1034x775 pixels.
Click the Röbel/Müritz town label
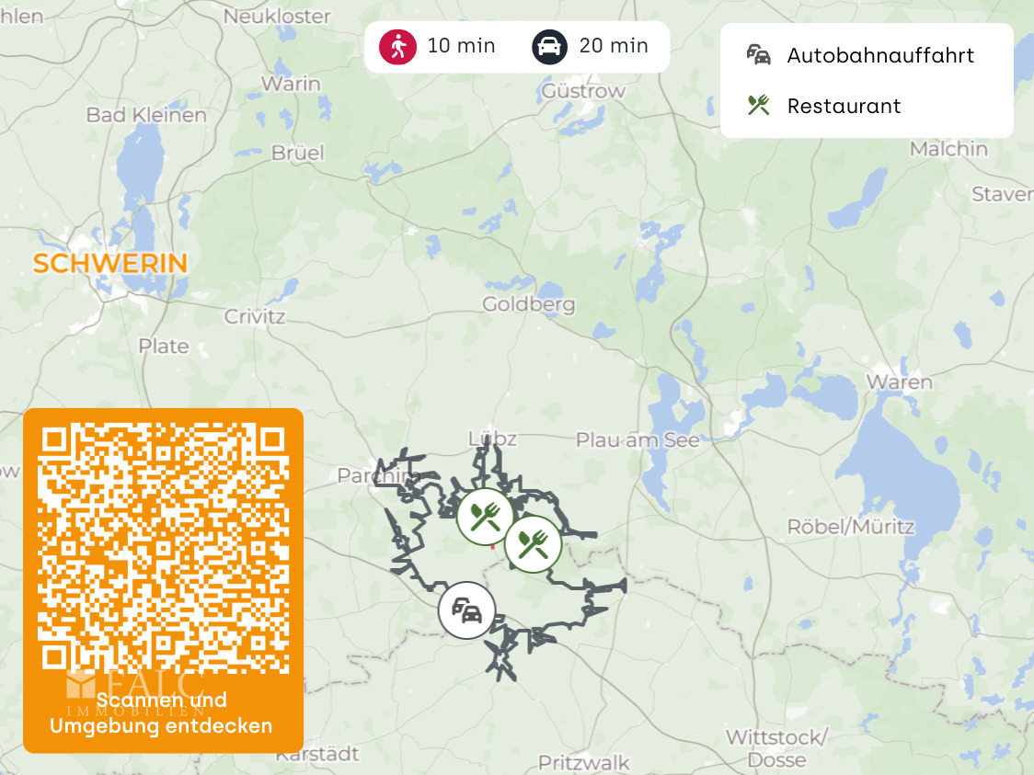tap(851, 527)
